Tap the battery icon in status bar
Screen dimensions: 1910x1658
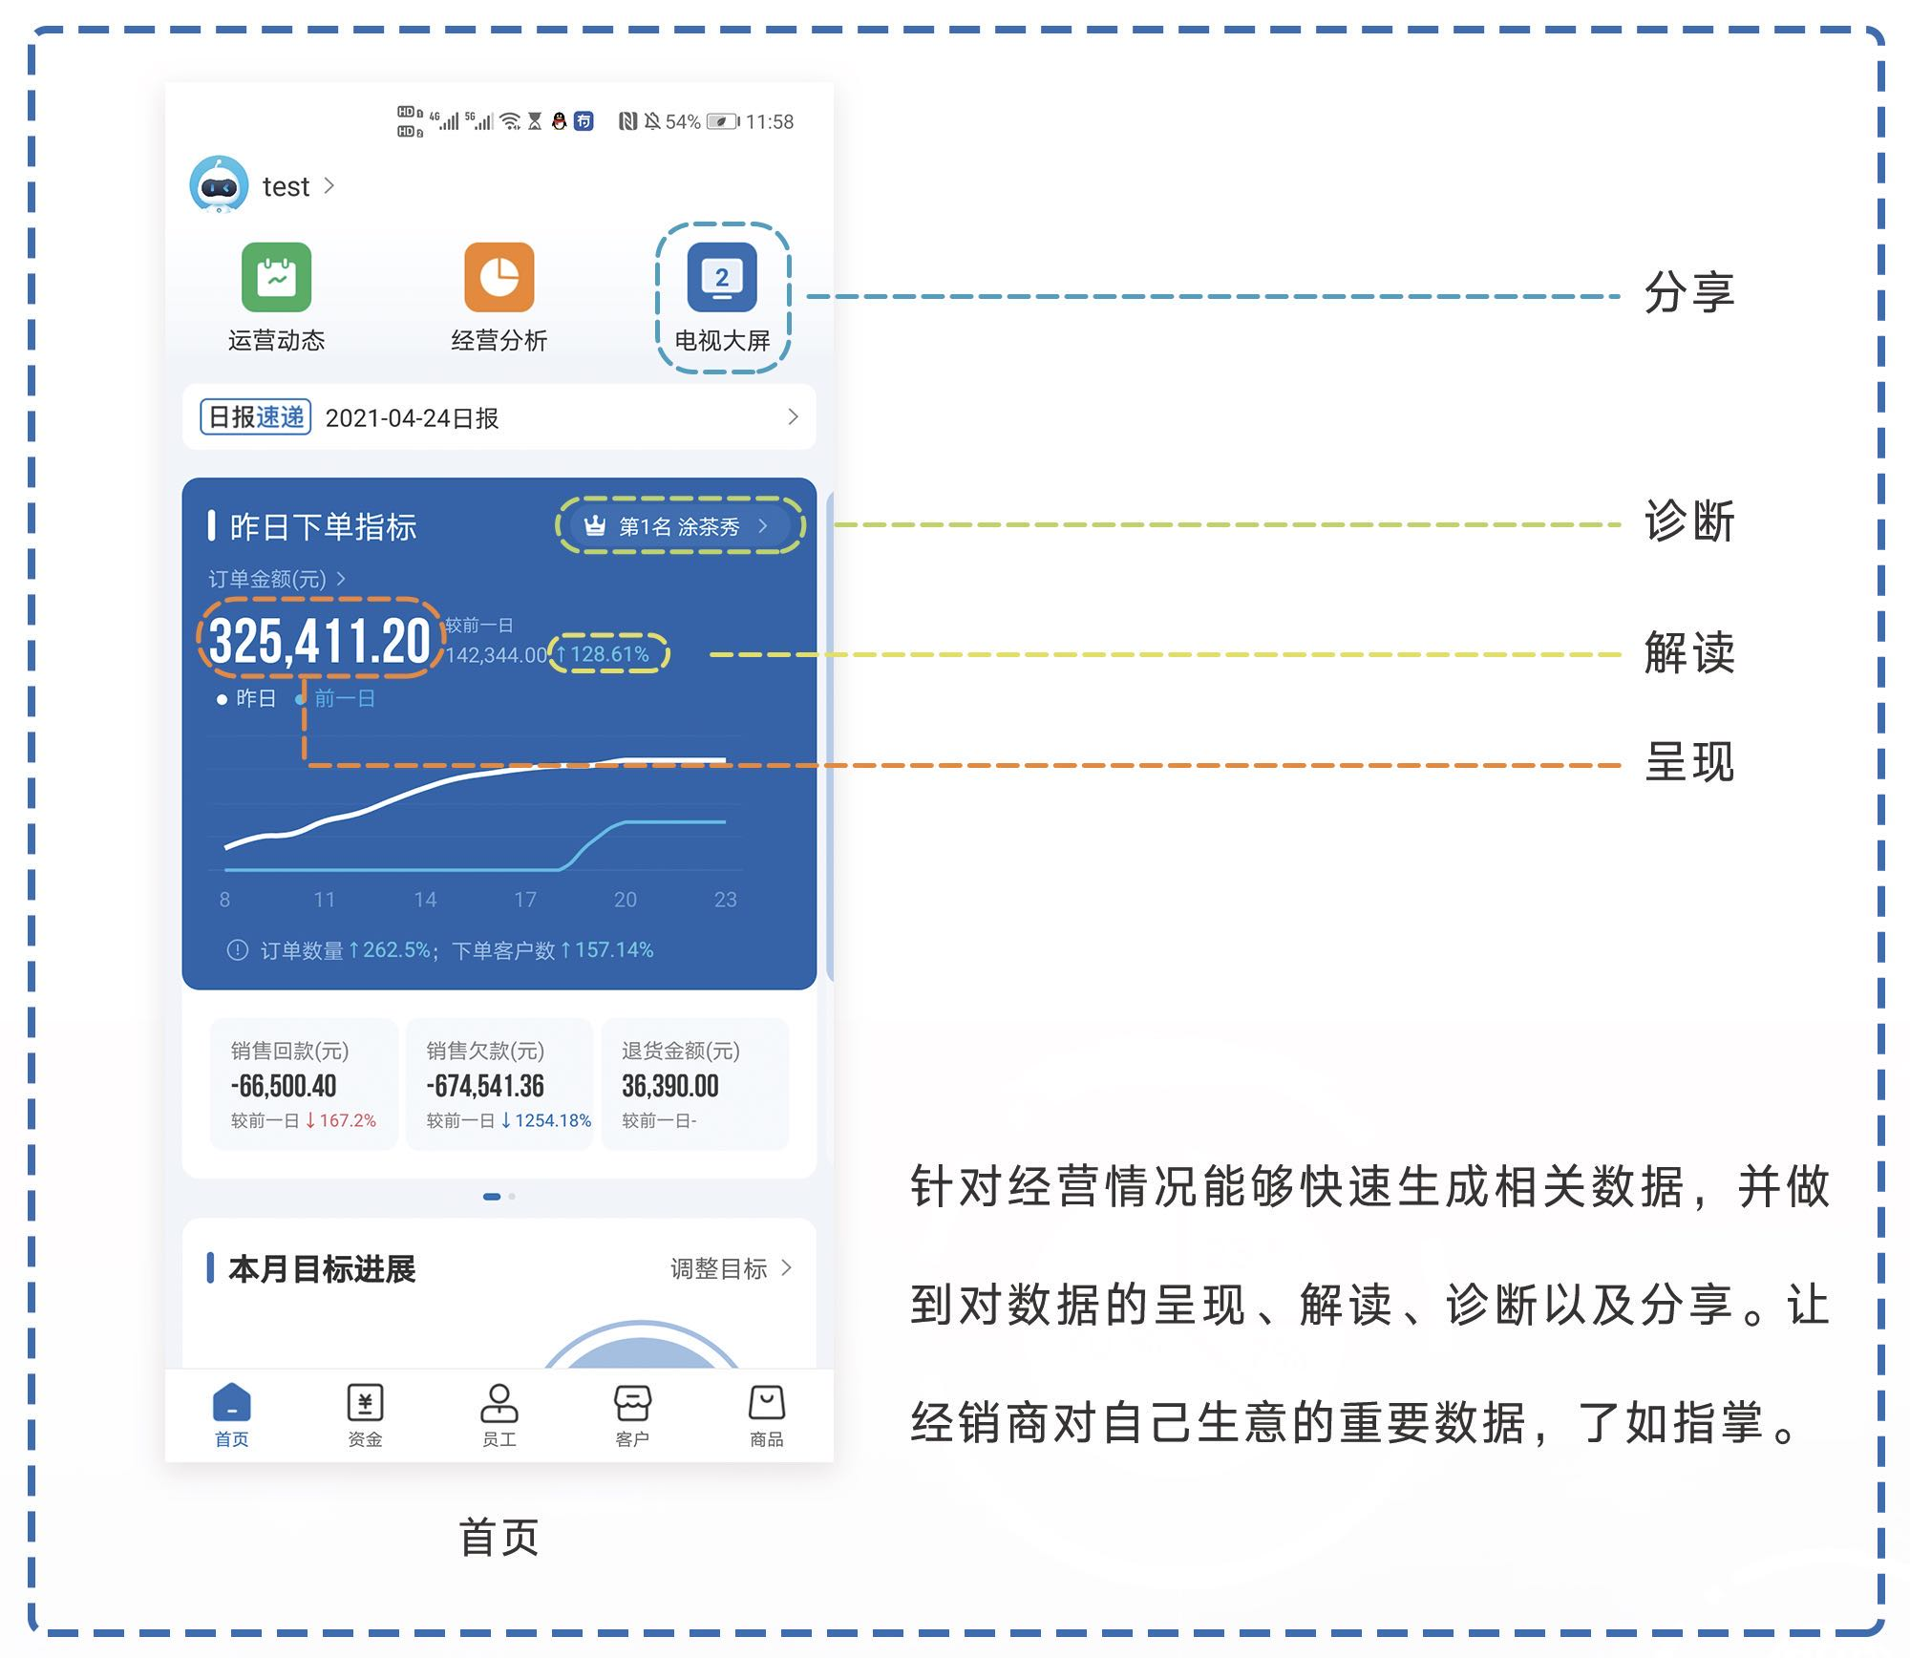pyautogui.click(x=723, y=121)
